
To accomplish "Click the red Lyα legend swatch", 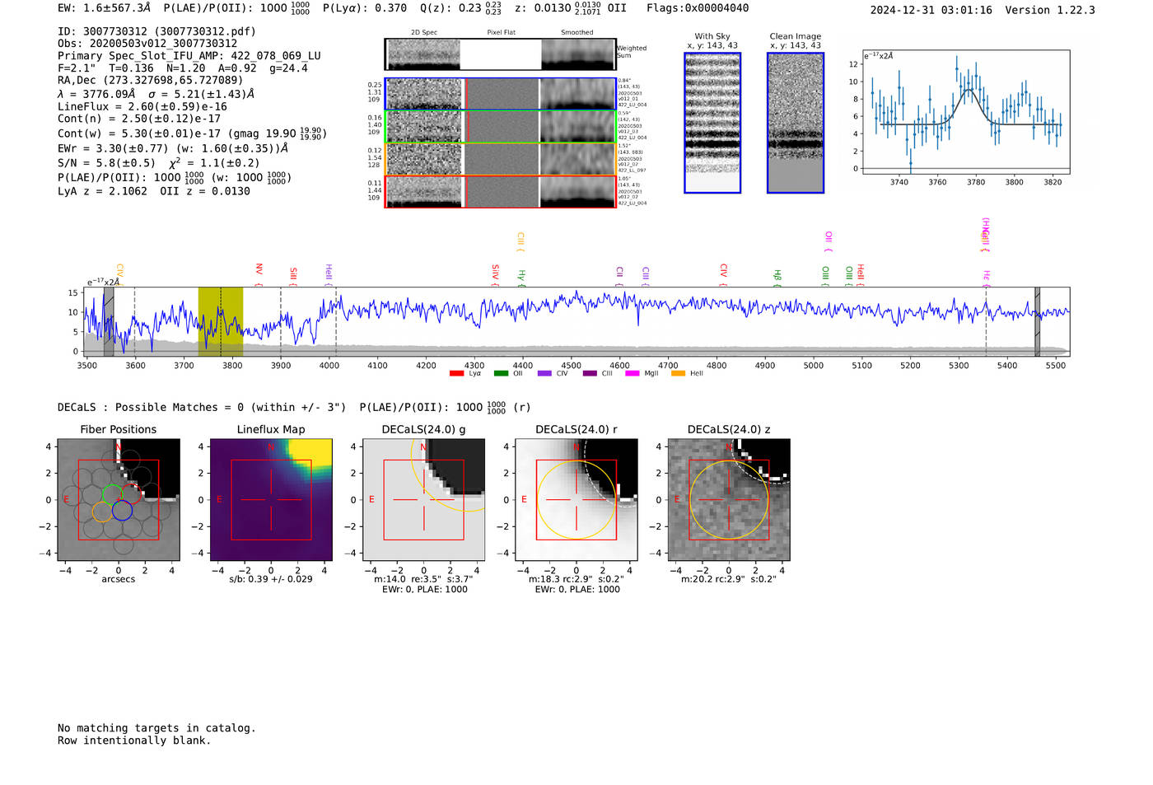I will click(x=456, y=374).
